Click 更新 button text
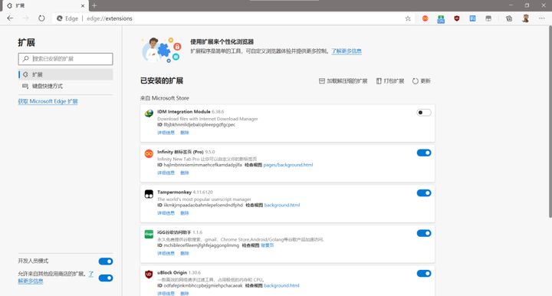Viewport: 552px width, 296px height. [426, 81]
